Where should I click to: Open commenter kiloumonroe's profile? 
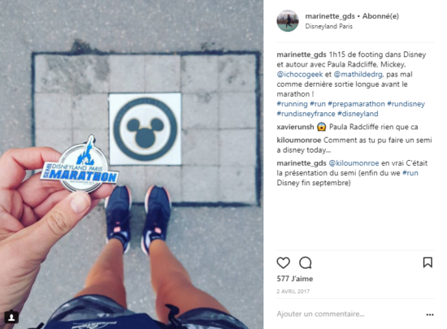(x=299, y=141)
